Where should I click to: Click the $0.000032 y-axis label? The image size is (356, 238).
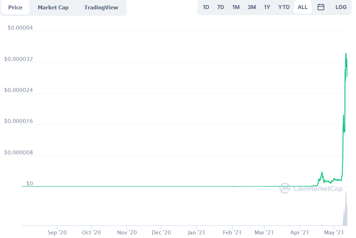18,59
